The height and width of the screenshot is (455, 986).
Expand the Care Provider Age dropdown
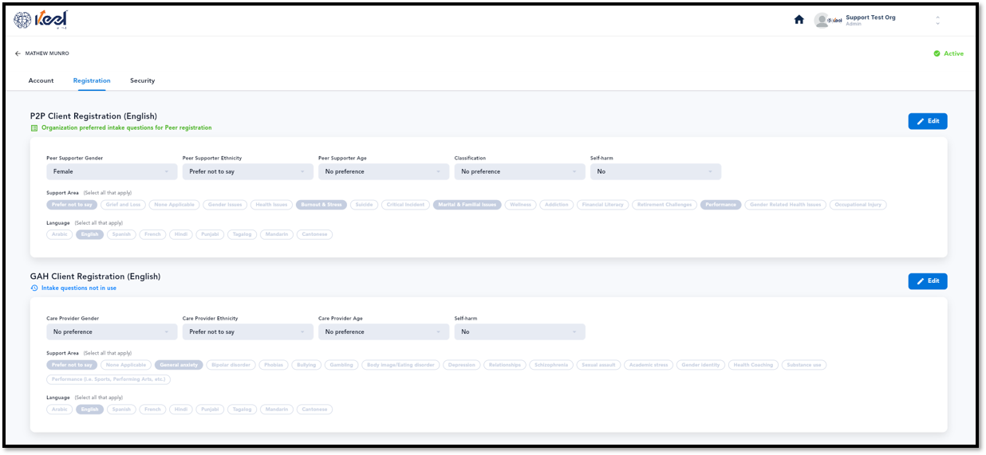coord(384,331)
